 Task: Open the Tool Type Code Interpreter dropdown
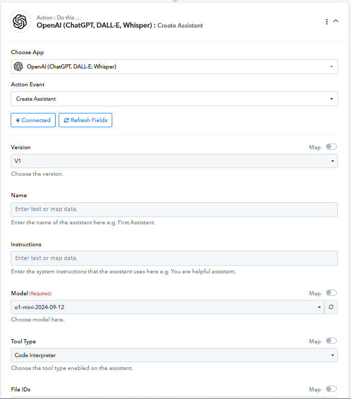click(x=174, y=355)
